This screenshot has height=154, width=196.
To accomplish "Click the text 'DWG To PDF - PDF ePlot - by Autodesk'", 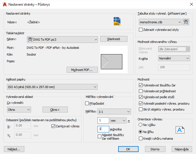I will point(53,48).
